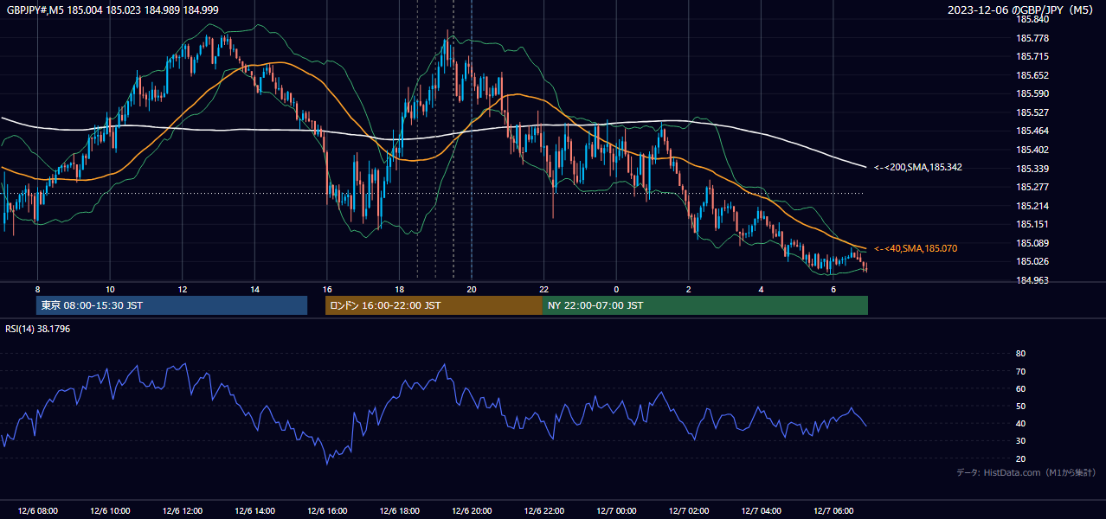
Task: Click price level 184.963 on the axis
Action: coord(1032,280)
